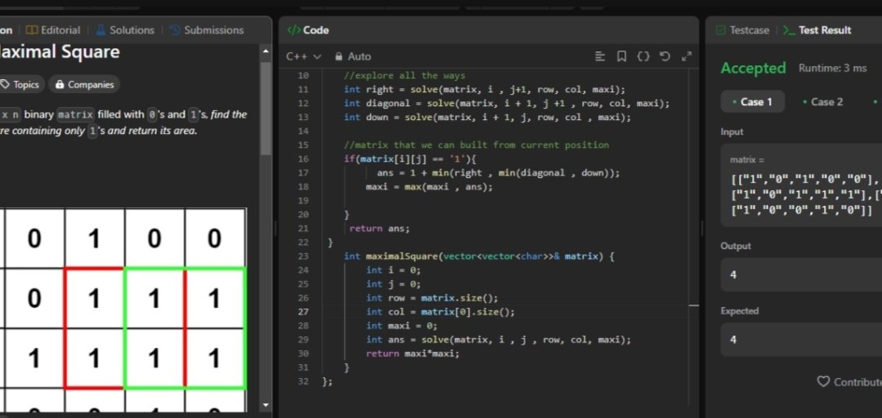Click the 'int down = solve' code line
The width and height of the screenshot is (882, 418).
(487, 118)
